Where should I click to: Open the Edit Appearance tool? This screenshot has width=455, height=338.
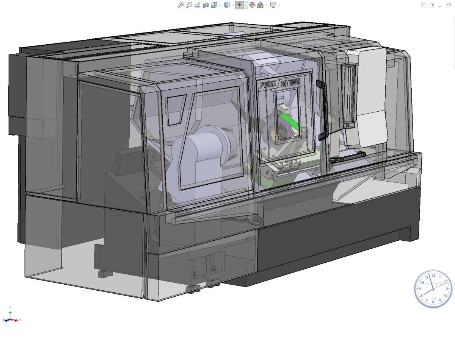pos(252,5)
